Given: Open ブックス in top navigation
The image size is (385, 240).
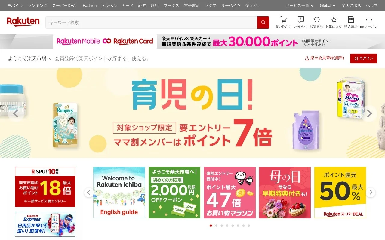Looking at the screenshot, I should (171, 6).
